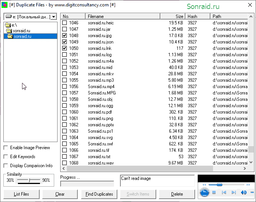Click the Clear button
The height and width of the screenshot is (202, 256).
[60, 194]
